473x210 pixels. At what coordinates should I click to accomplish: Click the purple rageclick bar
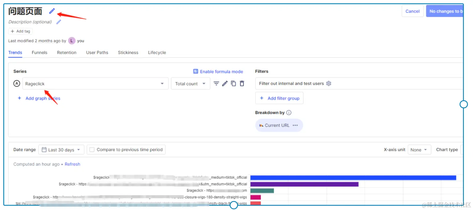click(x=304, y=184)
